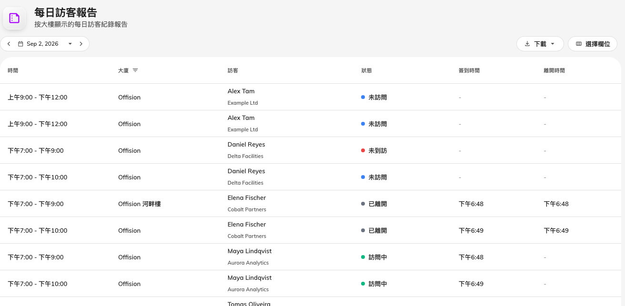Click Cobalt Partners in Elena Fischer 下午10:00 row
Viewport: 625px width, 306px height.
247,236
